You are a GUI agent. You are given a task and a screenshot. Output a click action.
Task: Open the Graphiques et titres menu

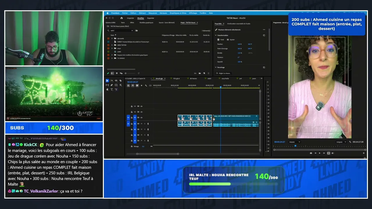click(x=178, y=13)
